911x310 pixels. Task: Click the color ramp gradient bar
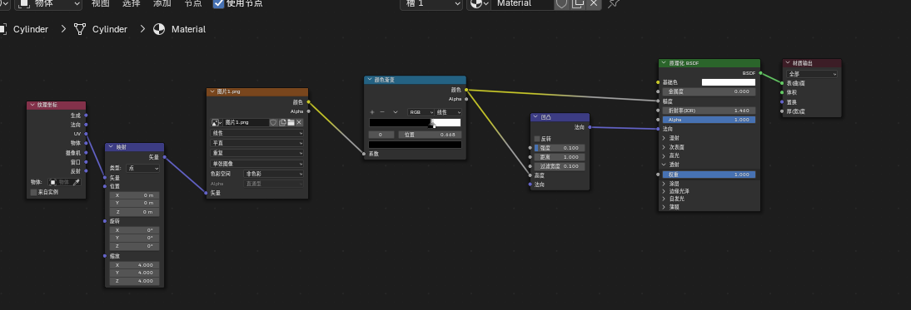pos(415,122)
